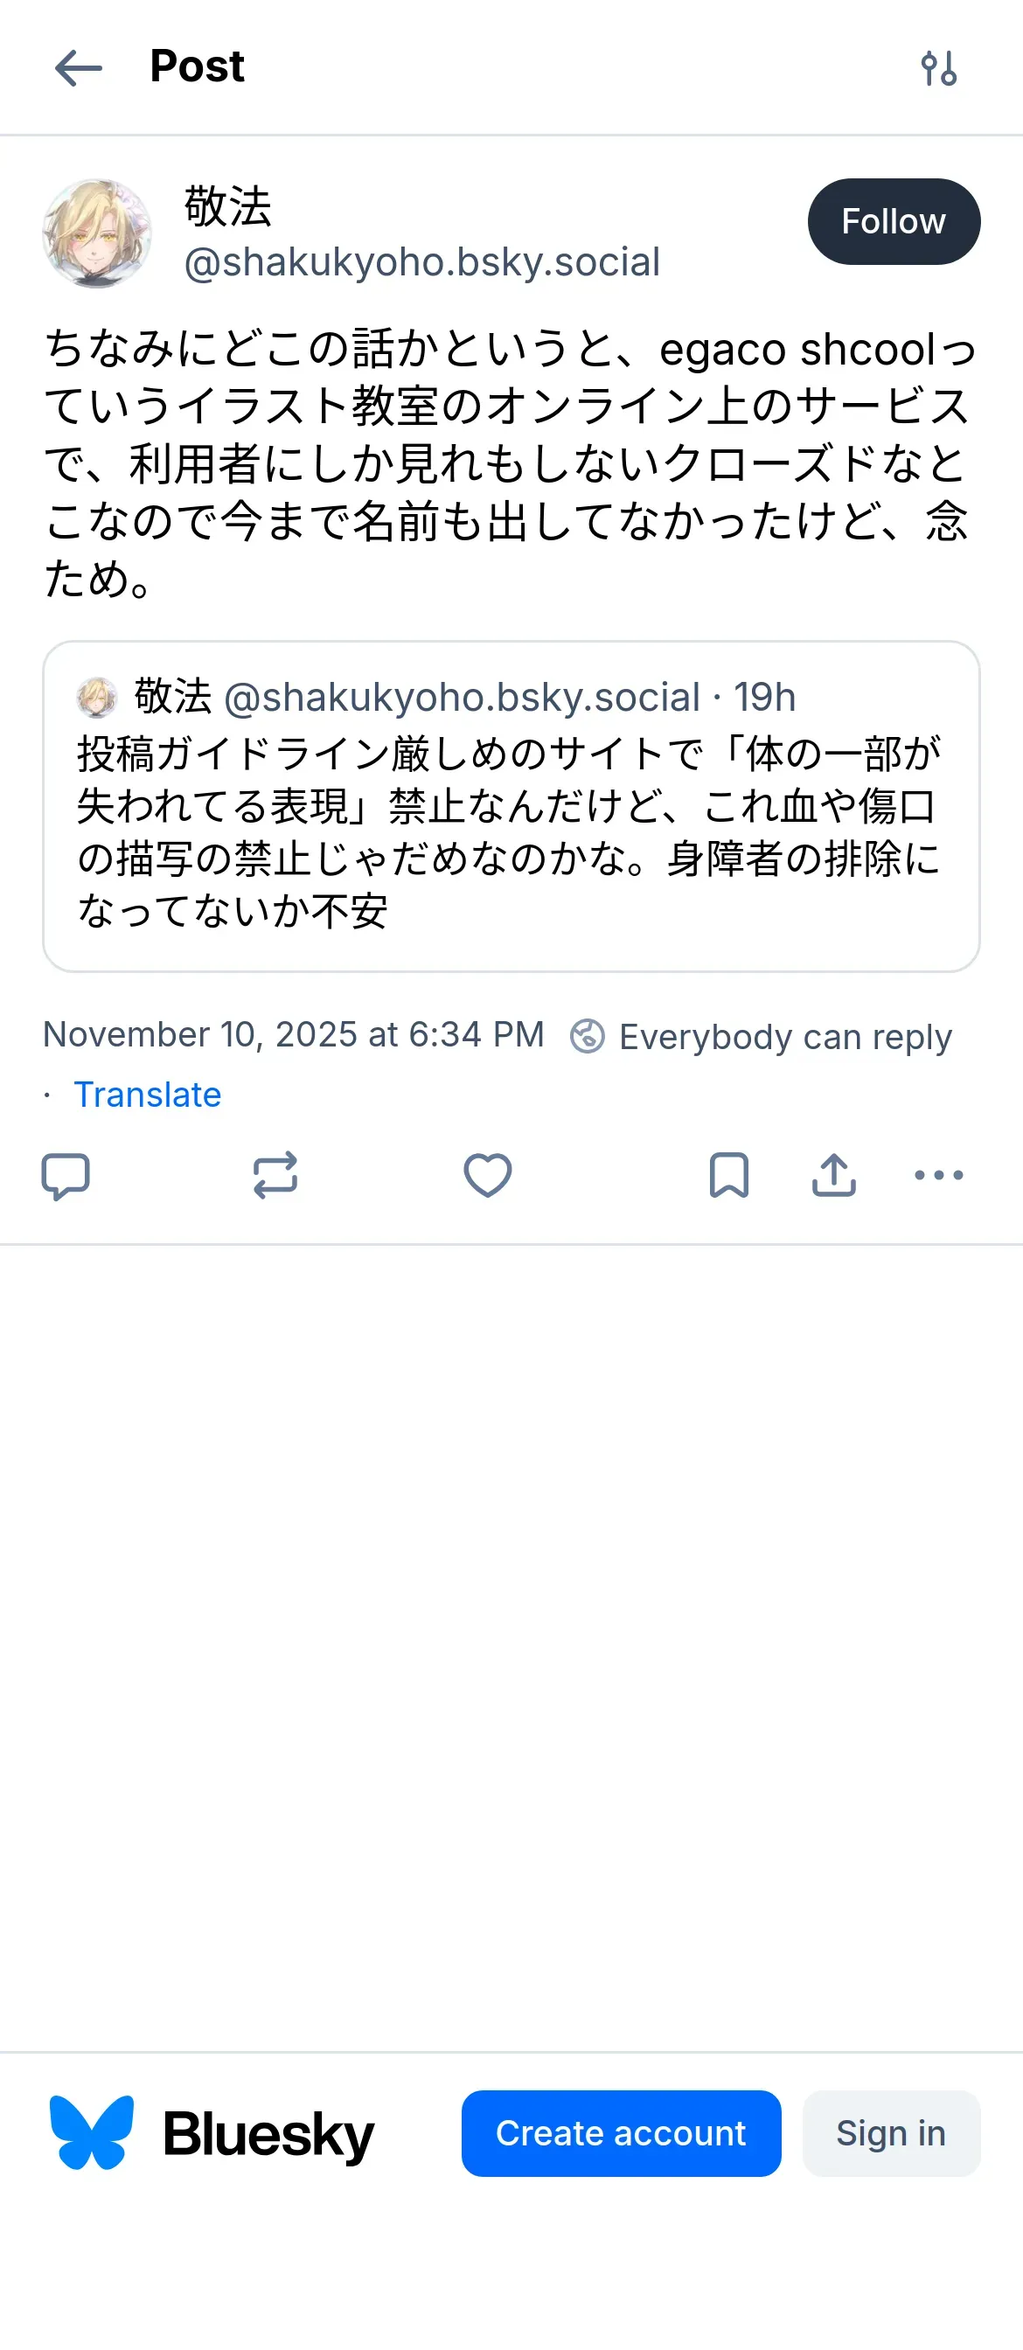The height and width of the screenshot is (2350, 1023).
Task: Click the reply speech bubble icon
Action: click(x=66, y=1175)
